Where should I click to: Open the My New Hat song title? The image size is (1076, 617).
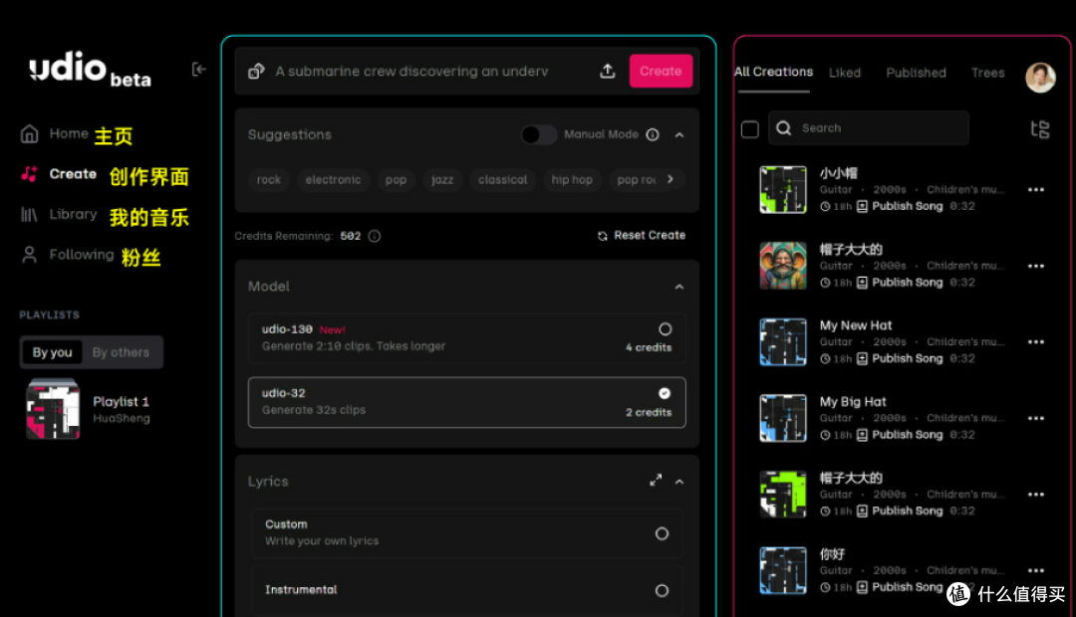pyautogui.click(x=856, y=325)
